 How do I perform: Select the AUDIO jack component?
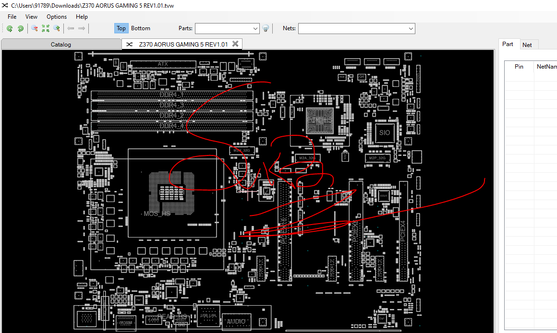pos(236,321)
